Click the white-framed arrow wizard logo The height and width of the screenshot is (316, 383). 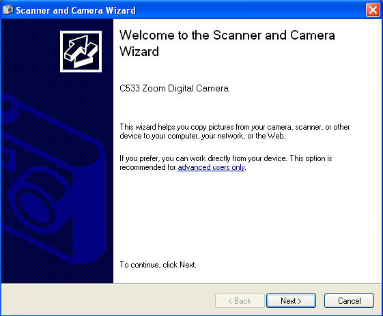81,51
